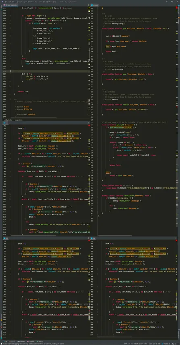Open the Terminal tool window

[x=31, y=341]
